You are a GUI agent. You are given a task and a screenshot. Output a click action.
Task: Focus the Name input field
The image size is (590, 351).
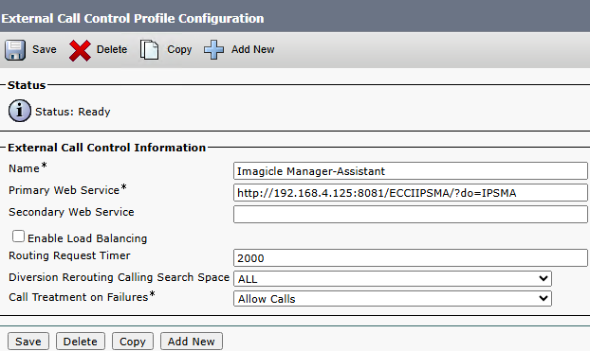point(410,171)
